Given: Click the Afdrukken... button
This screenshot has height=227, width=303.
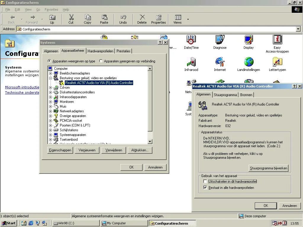Looking at the screenshot, I should coord(140,150).
